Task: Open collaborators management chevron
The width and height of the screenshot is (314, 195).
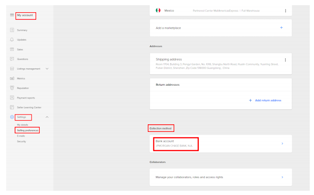Action: point(282,177)
